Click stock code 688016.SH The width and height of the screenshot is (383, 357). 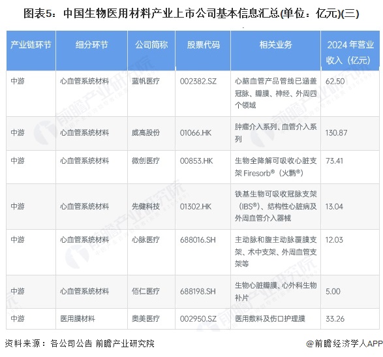click(198, 240)
